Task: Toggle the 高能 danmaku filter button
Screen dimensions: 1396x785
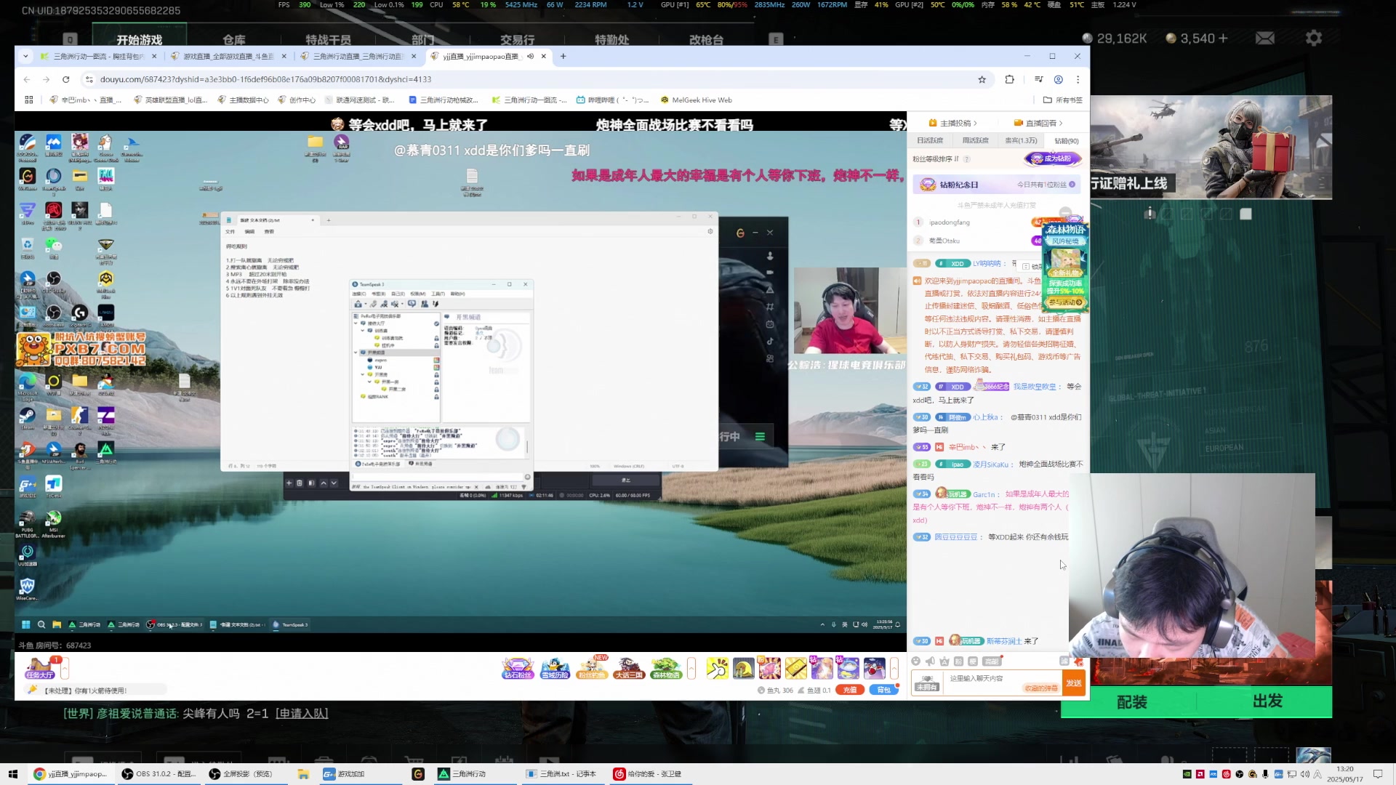Action: 992,661
